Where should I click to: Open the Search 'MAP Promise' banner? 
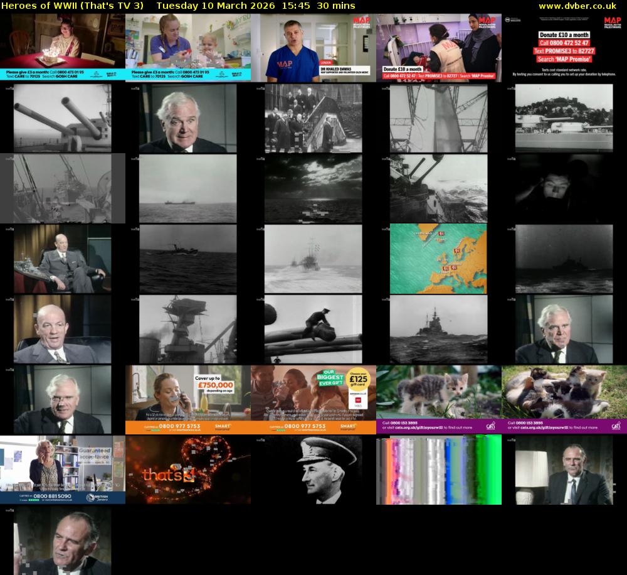[x=564, y=58]
